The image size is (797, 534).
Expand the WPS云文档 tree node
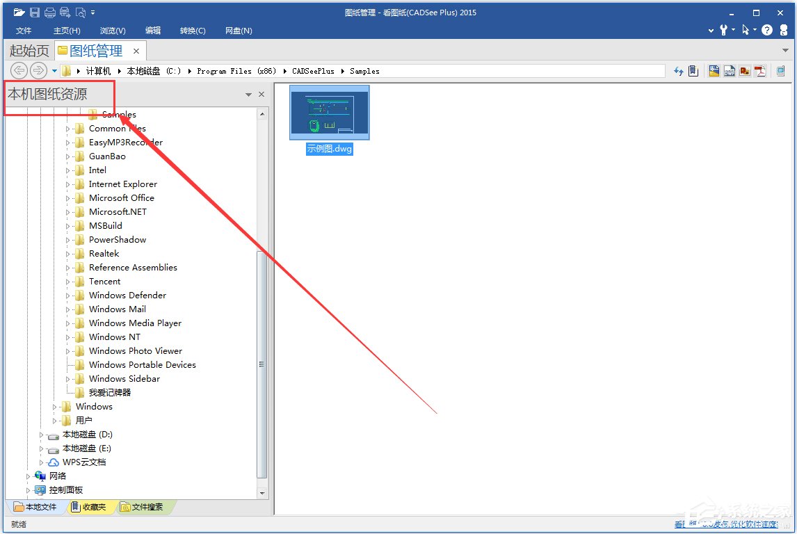point(42,462)
